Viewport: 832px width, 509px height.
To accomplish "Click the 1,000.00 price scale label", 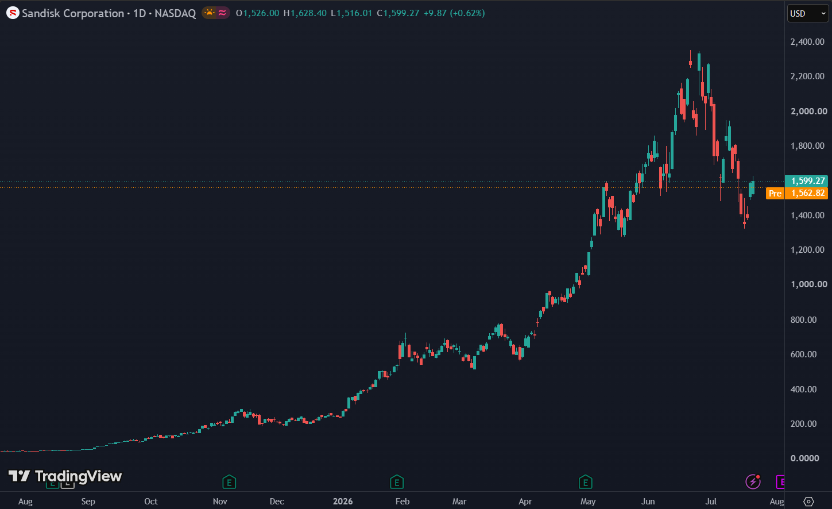I will pyautogui.click(x=808, y=284).
